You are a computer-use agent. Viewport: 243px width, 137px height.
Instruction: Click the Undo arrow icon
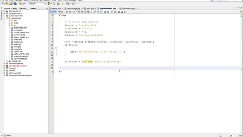coord(20,4)
